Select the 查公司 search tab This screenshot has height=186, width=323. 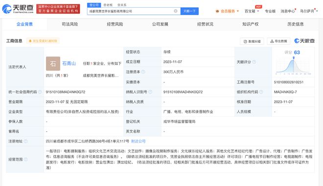point(94,5)
